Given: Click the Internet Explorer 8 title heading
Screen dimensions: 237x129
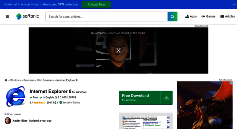Looking at the screenshot, I should (x=51, y=91).
